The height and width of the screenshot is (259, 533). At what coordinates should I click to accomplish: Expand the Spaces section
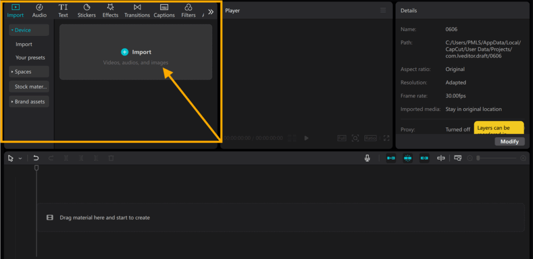click(x=29, y=72)
